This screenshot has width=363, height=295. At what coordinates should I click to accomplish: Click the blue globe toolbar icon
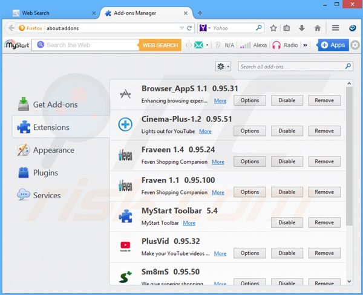[x=352, y=28]
